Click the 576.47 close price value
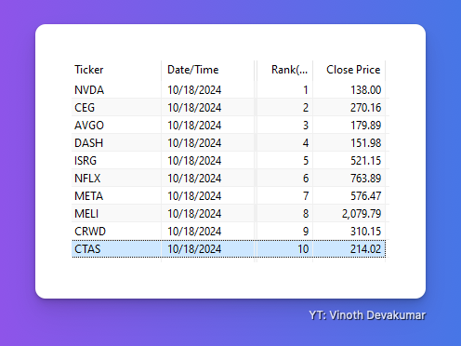 [x=365, y=196]
